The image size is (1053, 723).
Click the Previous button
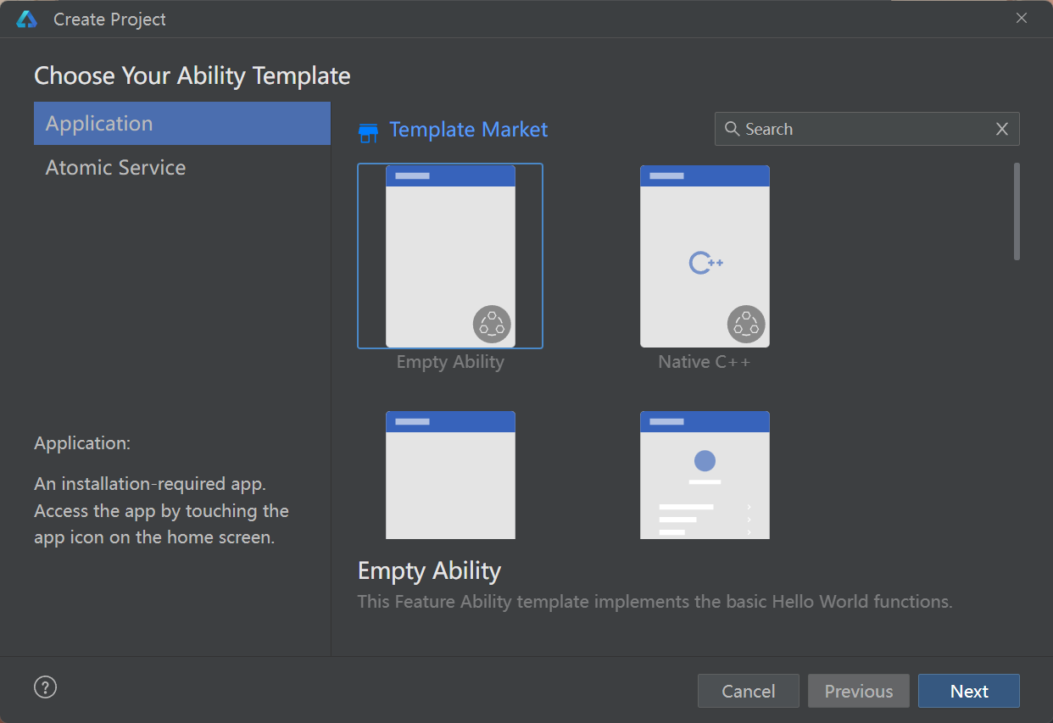click(x=858, y=691)
